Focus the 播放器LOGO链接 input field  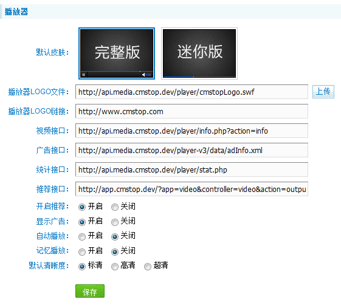(191, 111)
